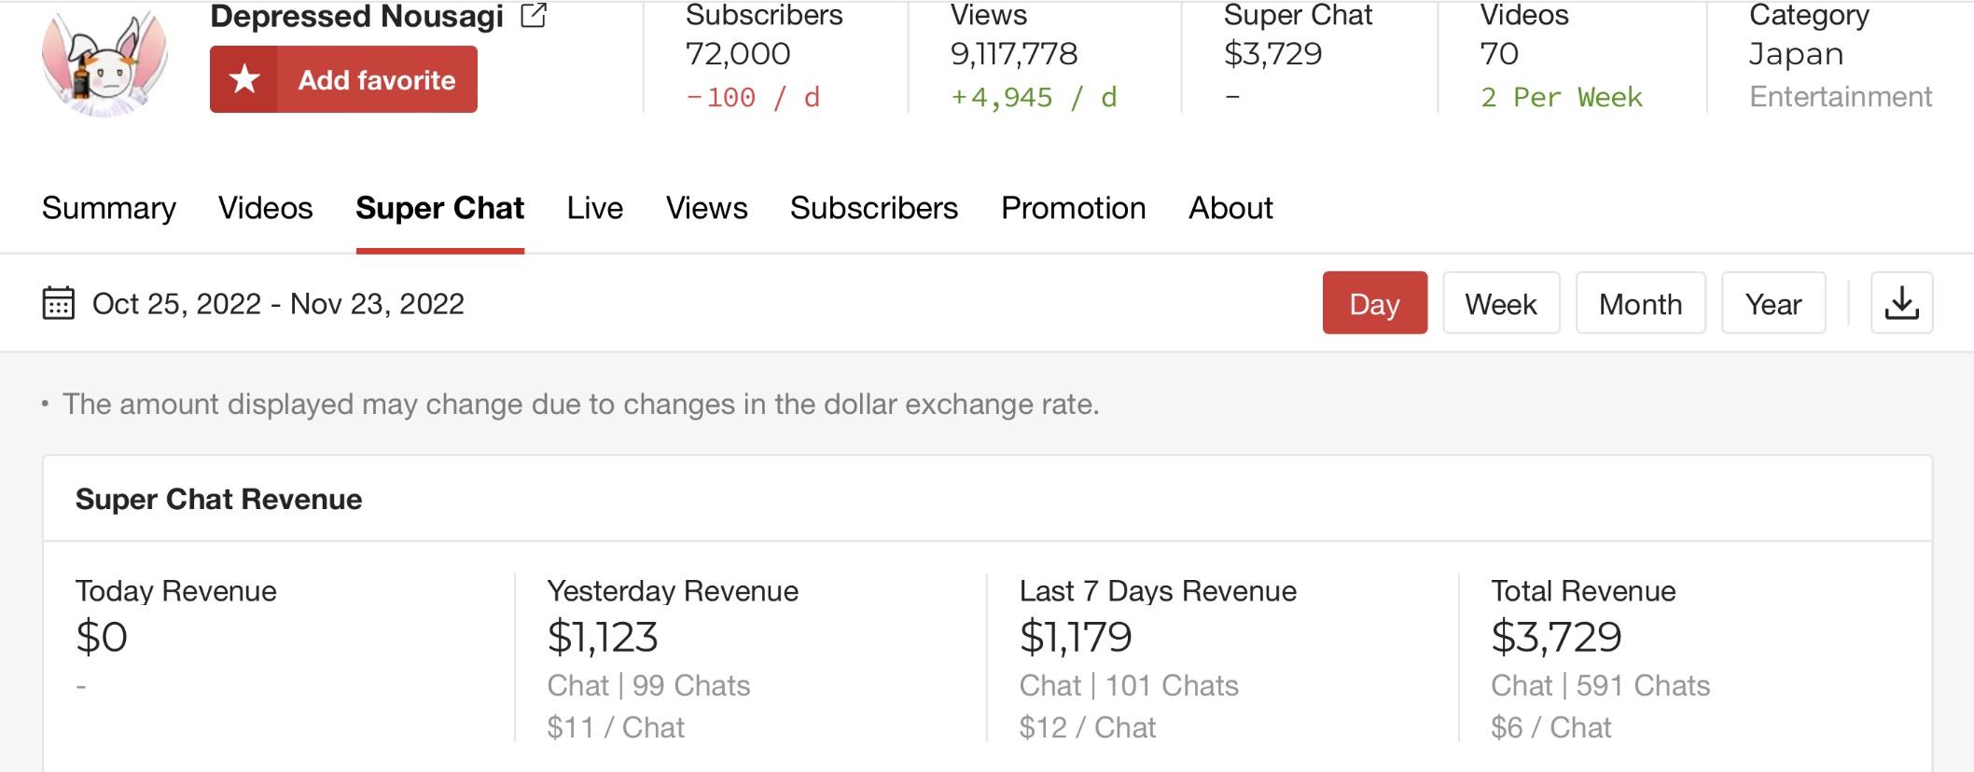The image size is (1974, 772).
Task: View the About tab
Action: tap(1230, 208)
